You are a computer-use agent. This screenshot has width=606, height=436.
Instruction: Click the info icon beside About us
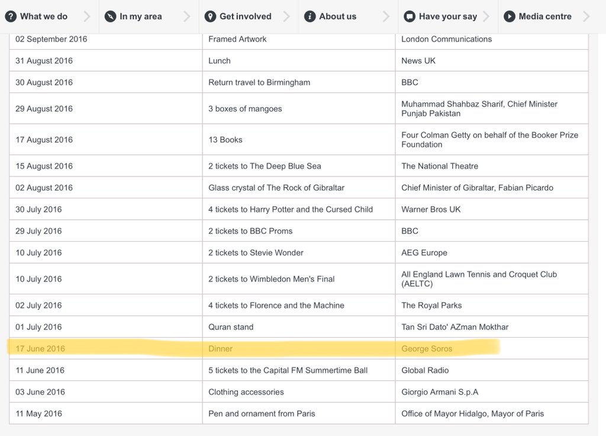(x=310, y=17)
